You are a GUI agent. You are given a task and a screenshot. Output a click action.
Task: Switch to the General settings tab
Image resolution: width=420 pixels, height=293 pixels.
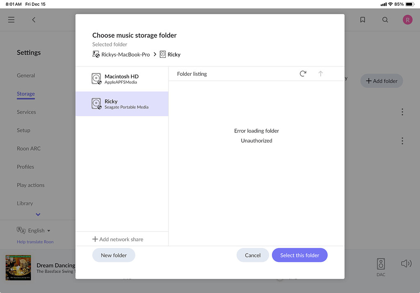(x=26, y=75)
